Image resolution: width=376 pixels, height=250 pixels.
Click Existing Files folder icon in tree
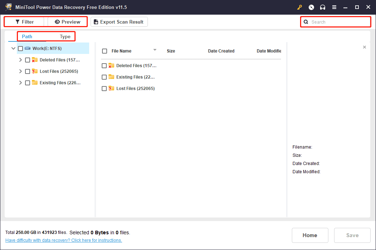click(34, 82)
